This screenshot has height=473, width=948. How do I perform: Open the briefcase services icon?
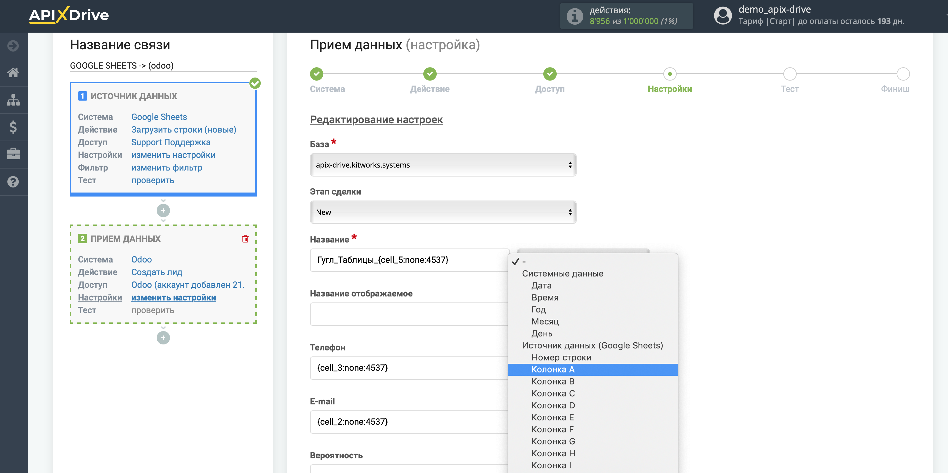pyautogui.click(x=13, y=154)
